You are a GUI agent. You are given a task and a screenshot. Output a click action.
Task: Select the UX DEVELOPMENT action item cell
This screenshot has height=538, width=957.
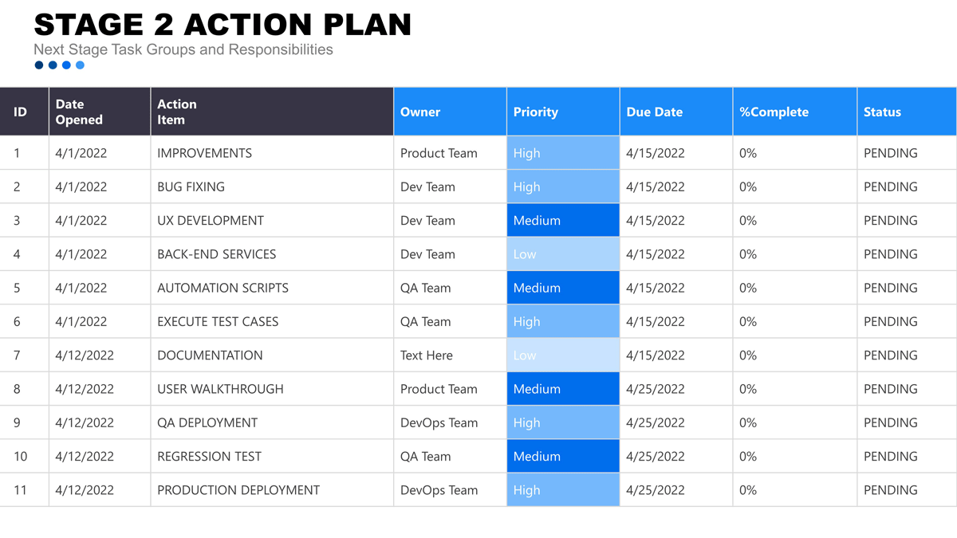(272, 220)
